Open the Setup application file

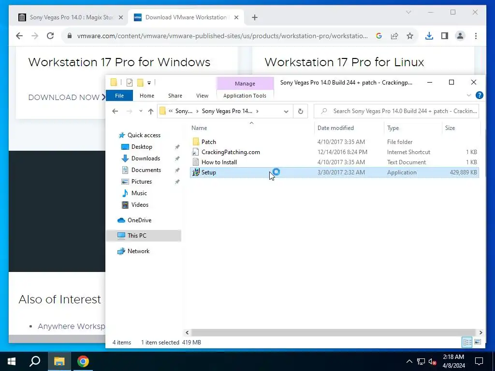click(335, 172)
